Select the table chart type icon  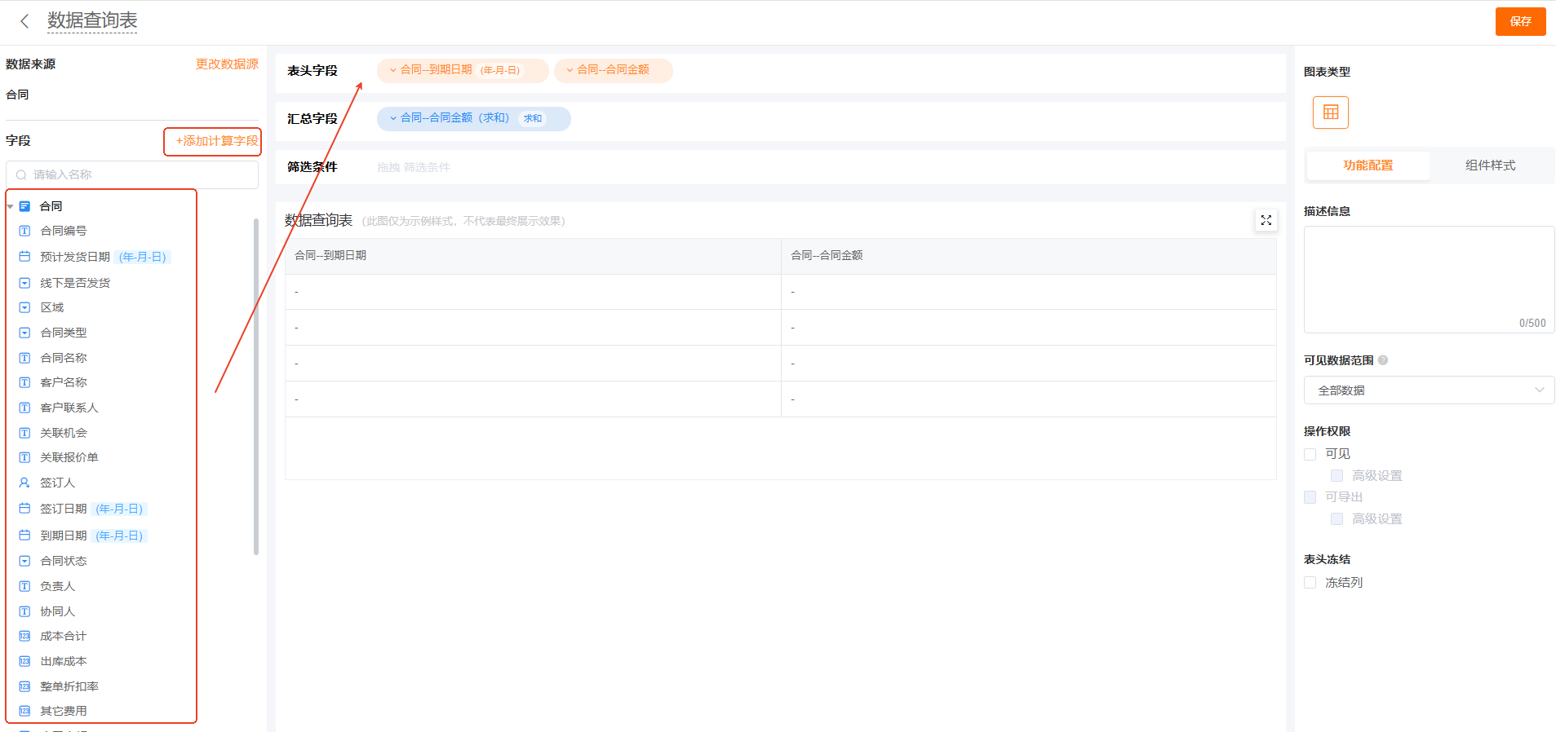pos(1330,112)
